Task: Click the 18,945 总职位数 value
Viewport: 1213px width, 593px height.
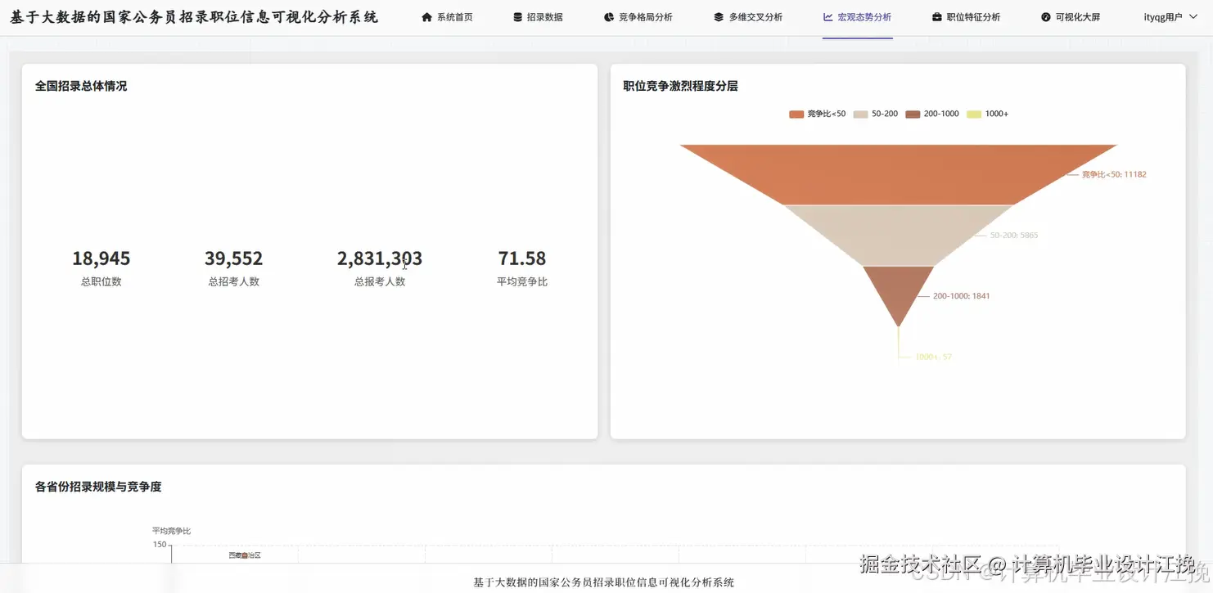Action: [101, 258]
